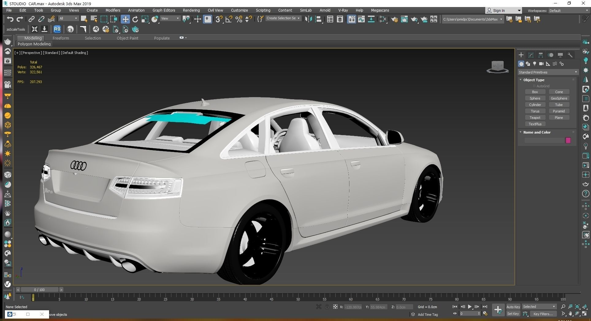Image resolution: width=591 pixels, height=321 pixels.
Task: Click Maximize Viewport Toggle icon
Action: (584, 314)
